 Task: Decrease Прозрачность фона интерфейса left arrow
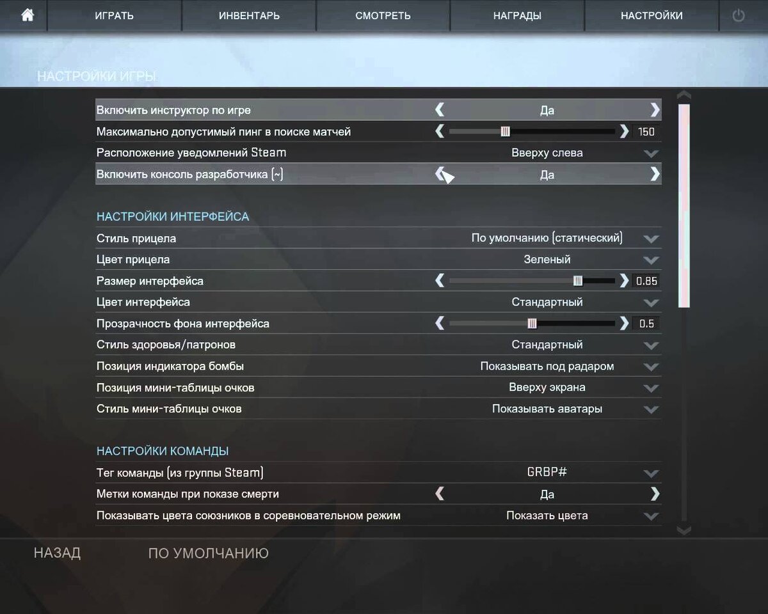440,323
